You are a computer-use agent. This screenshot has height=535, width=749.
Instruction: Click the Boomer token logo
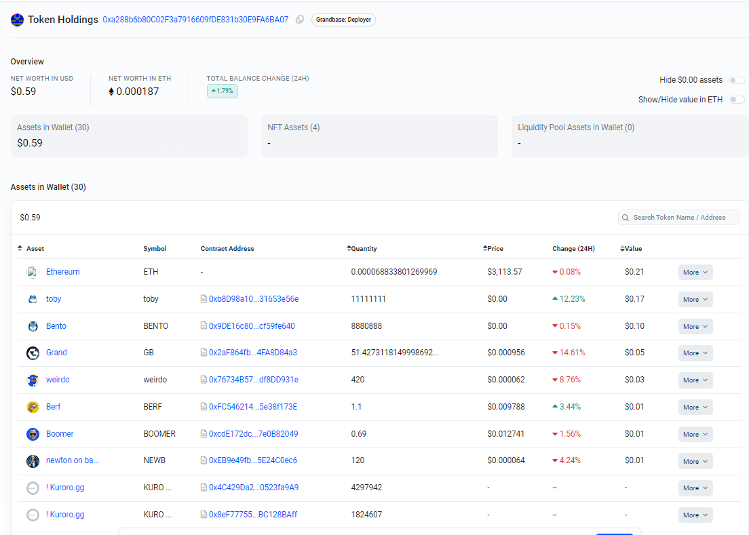[x=33, y=434]
